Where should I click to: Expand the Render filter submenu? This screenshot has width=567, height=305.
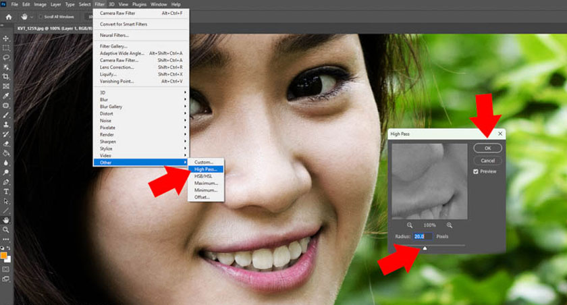[140, 134]
